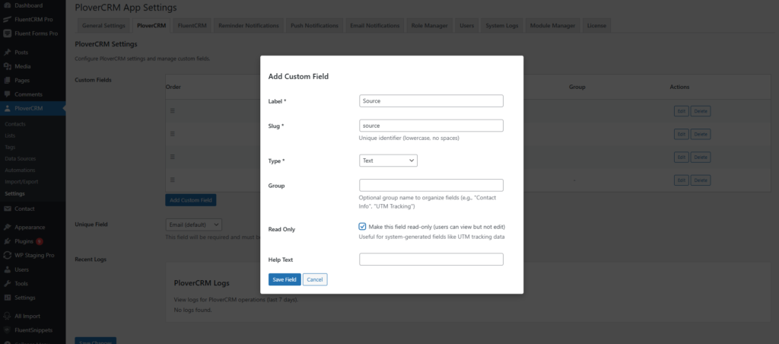Click the Media icon in sidebar
This screenshot has height=344, width=779.
click(x=8, y=66)
